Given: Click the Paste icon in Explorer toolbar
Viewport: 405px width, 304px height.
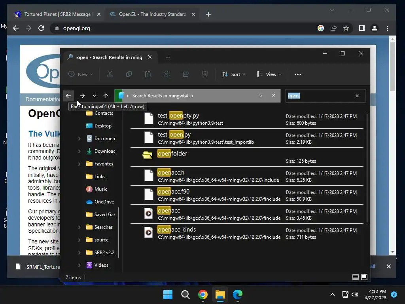Looking at the screenshot, I should (x=148, y=74).
